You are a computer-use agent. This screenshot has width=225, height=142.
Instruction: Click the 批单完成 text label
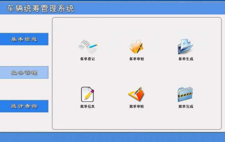186,106
